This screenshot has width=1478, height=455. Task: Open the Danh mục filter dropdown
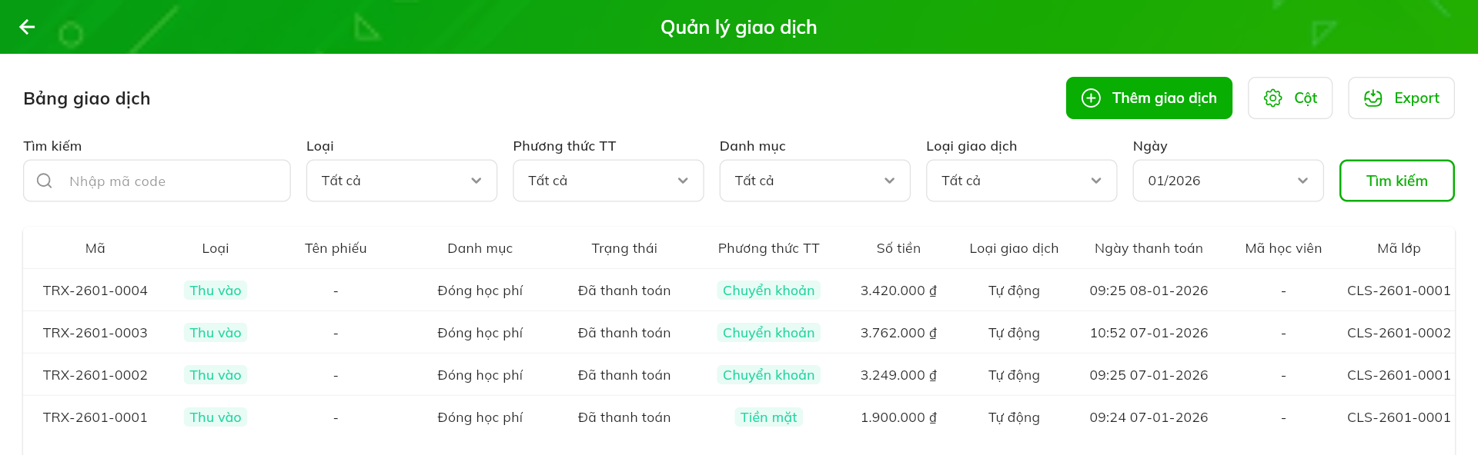click(814, 181)
